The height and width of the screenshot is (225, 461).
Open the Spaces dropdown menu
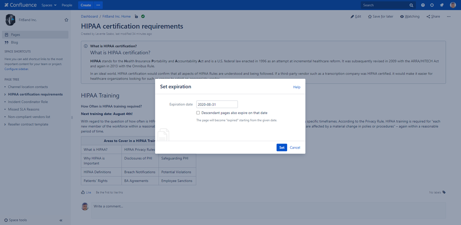pos(48,5)
